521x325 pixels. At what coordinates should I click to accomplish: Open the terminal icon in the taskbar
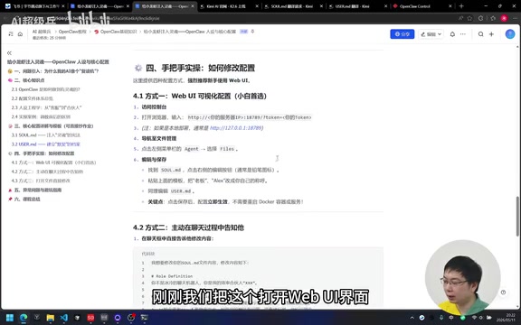[144, 318]
